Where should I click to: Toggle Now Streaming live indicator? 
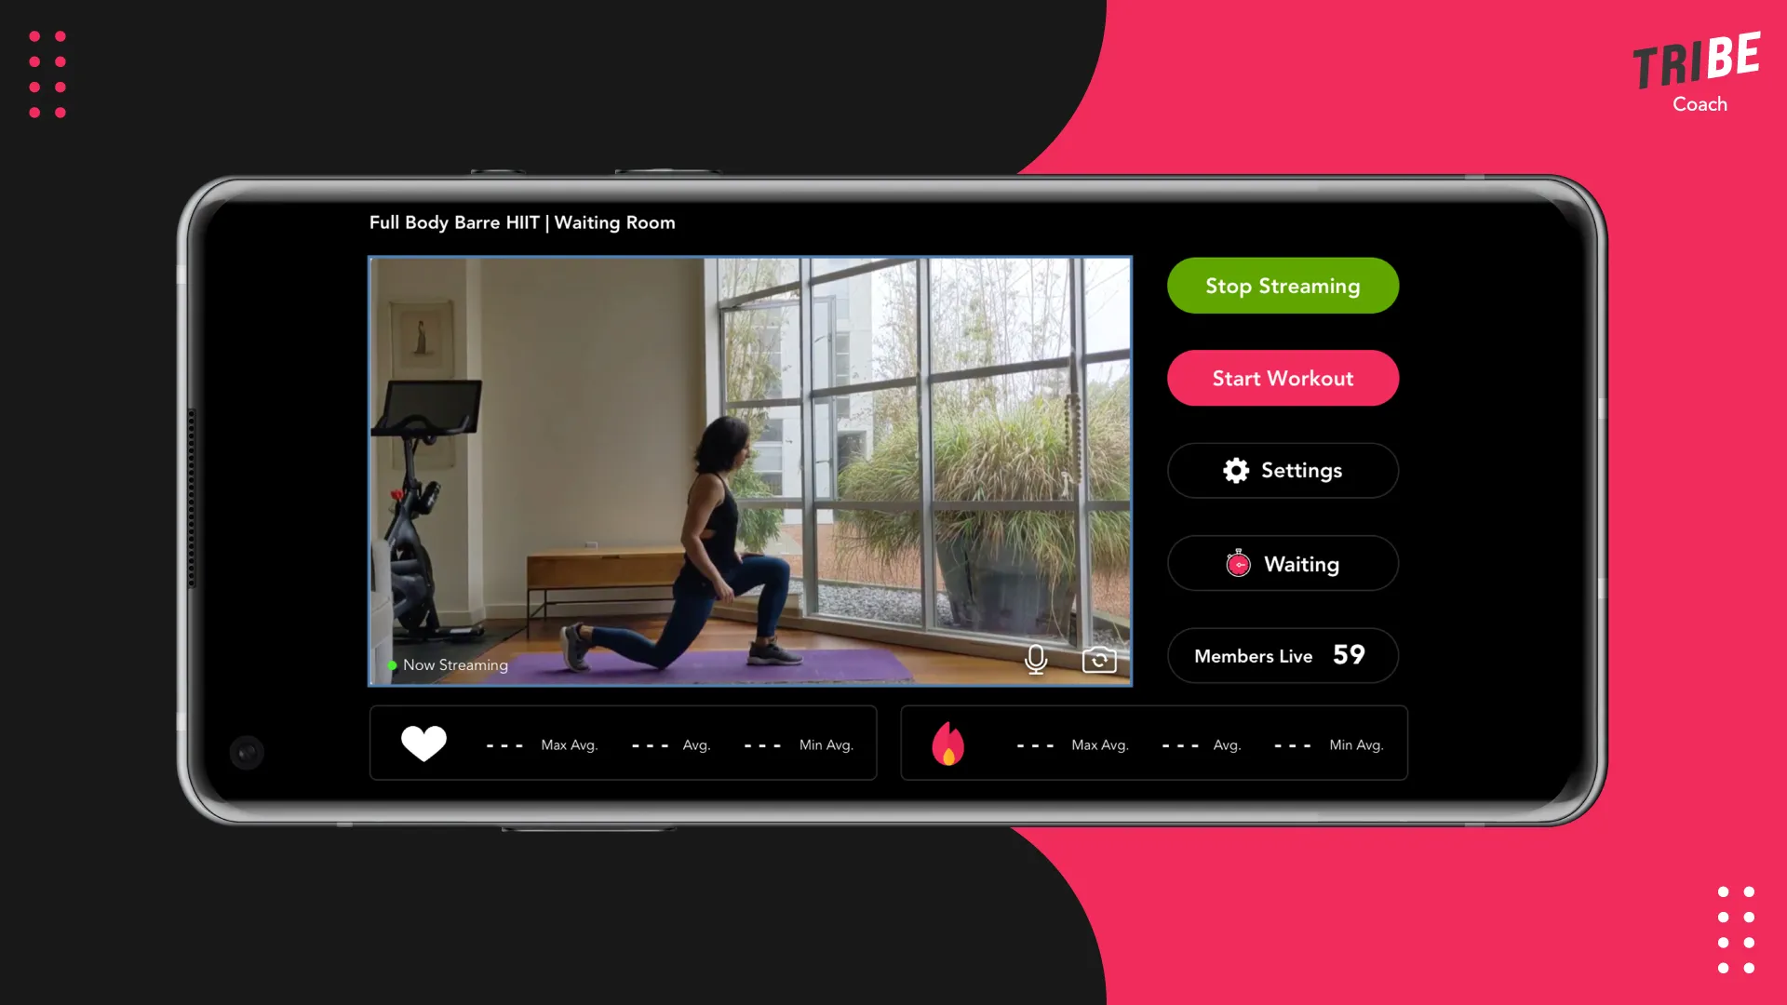[444, 663]
